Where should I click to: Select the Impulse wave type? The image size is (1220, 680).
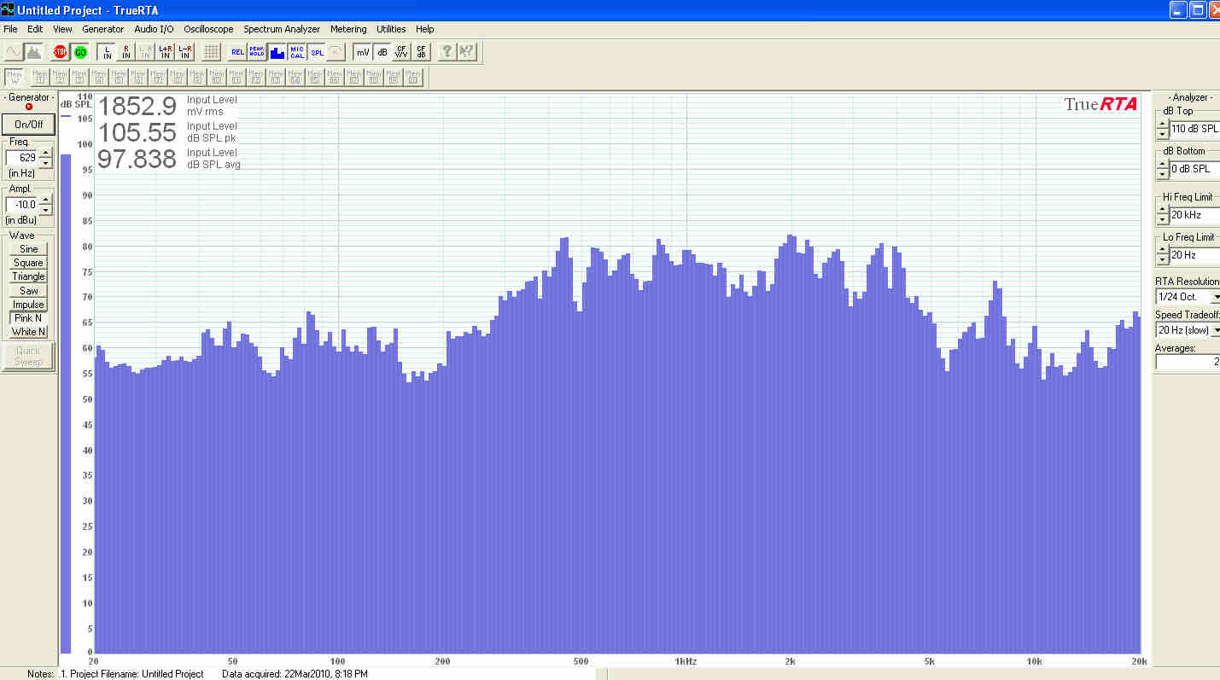28,305
